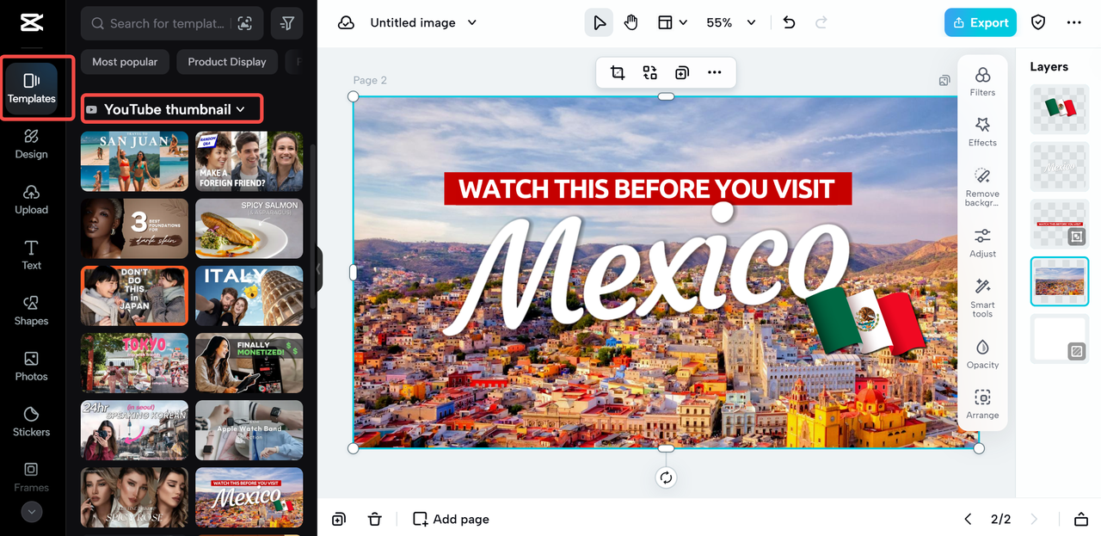
Task: Open the Text tab in sidebar
Action: click(x=32, y=255)
